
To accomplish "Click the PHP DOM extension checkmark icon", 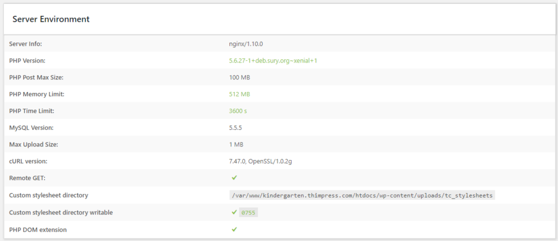I will point(234,230).
